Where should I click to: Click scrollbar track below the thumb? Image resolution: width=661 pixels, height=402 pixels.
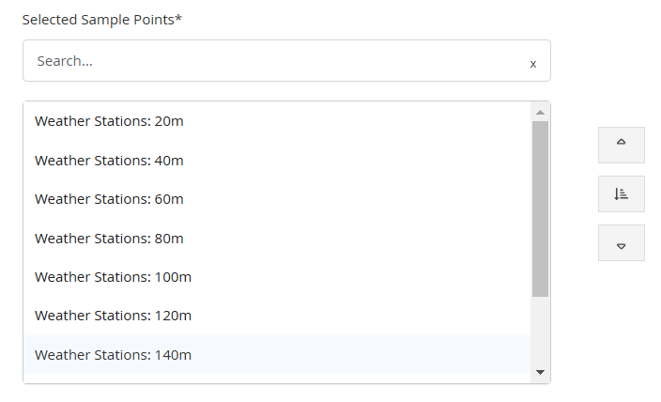click(540, 331)
